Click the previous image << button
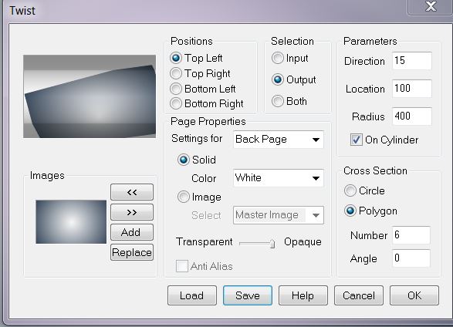This screenshot has width=453, height=327. tap(132, 192)
